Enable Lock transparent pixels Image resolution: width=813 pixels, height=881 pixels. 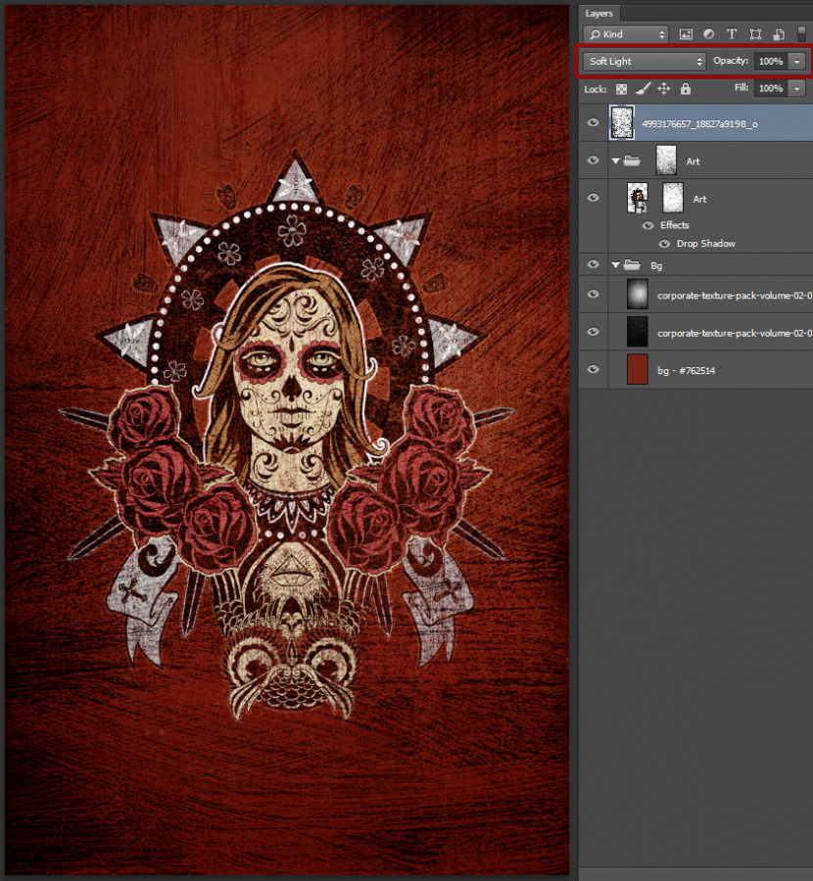coord(621,90)
